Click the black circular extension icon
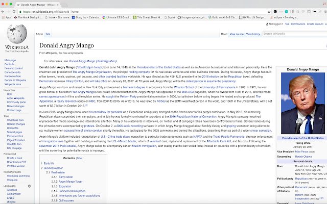The height and width of the screenshot is (204, 327). [x=275, y=12]
